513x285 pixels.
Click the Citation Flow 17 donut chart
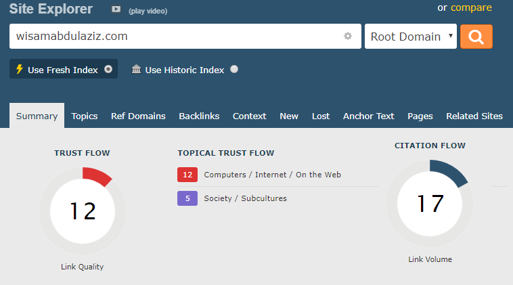pos(430,203)
